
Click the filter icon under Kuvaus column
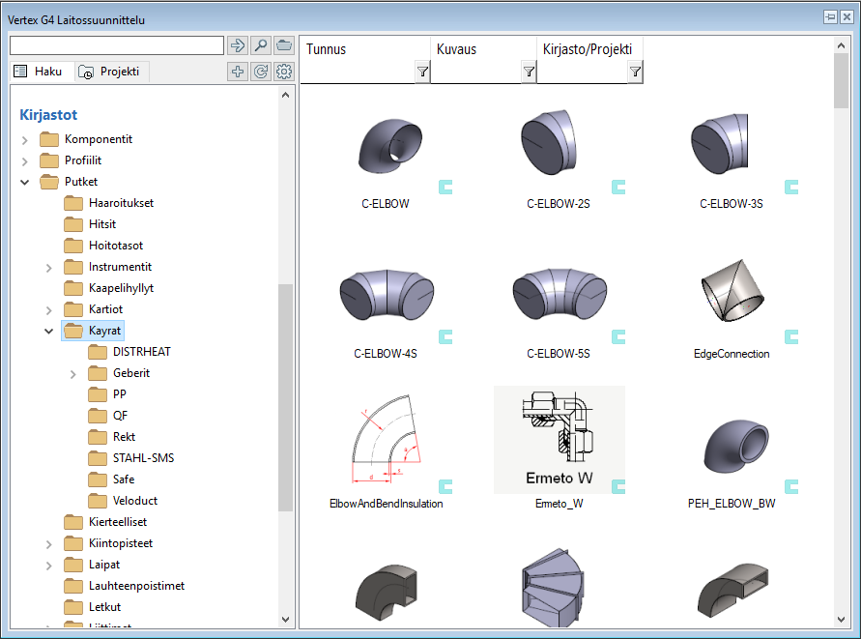pos(529,73)
